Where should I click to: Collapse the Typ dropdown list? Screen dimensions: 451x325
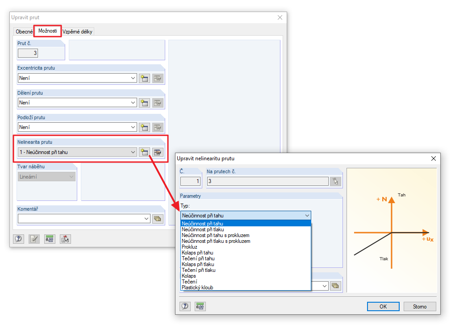pyautogui.click(x=307, y=216)
